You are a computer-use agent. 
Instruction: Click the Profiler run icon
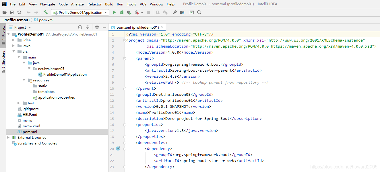coord(137,12)
